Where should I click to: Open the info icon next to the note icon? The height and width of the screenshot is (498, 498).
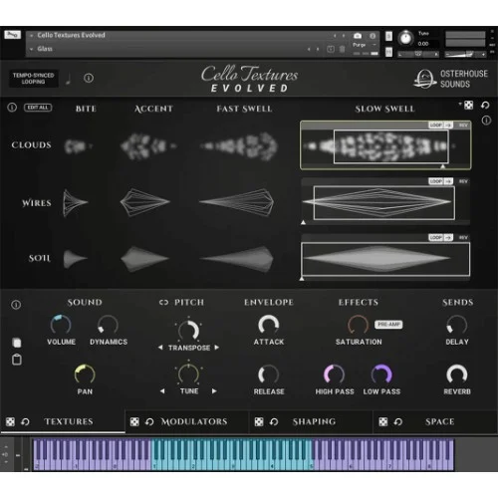click(x=89, y=79)
